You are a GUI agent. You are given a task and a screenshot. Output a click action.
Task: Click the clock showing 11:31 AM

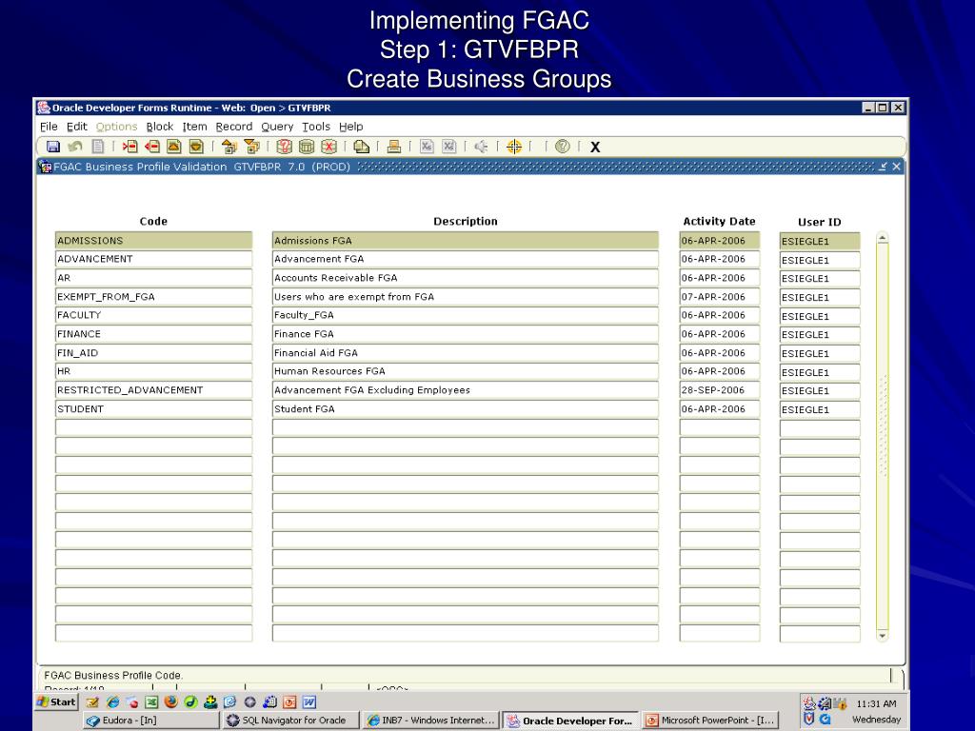876,703
